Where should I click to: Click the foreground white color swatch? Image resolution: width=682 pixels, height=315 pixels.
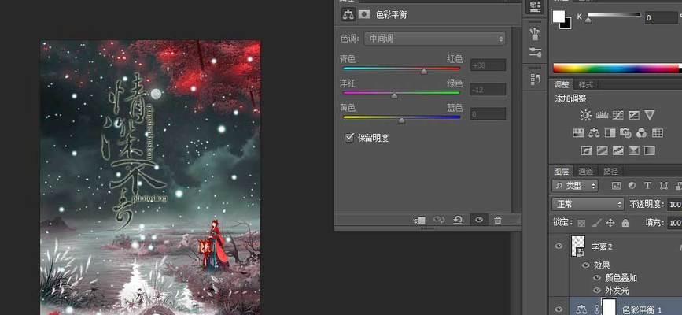(x=558, y=16)
